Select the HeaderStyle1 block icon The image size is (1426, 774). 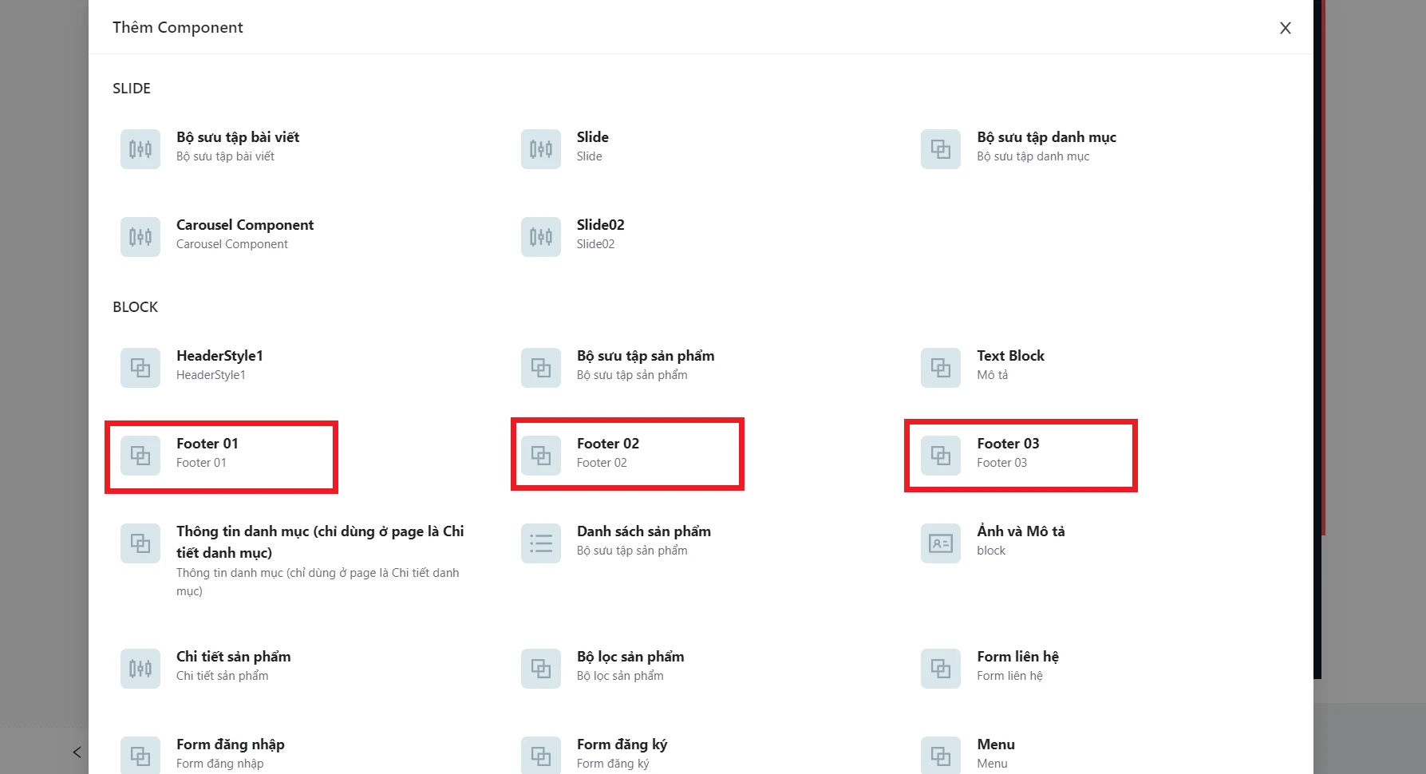point(140,368)
